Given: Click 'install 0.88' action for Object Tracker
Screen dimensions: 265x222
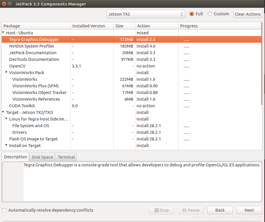Looking at the screenshot, I should coord(147,92).
